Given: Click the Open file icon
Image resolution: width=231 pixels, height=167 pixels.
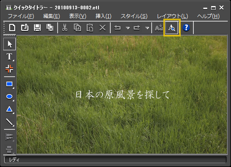Looking at the screenshot, I should (x=25, y=28).
